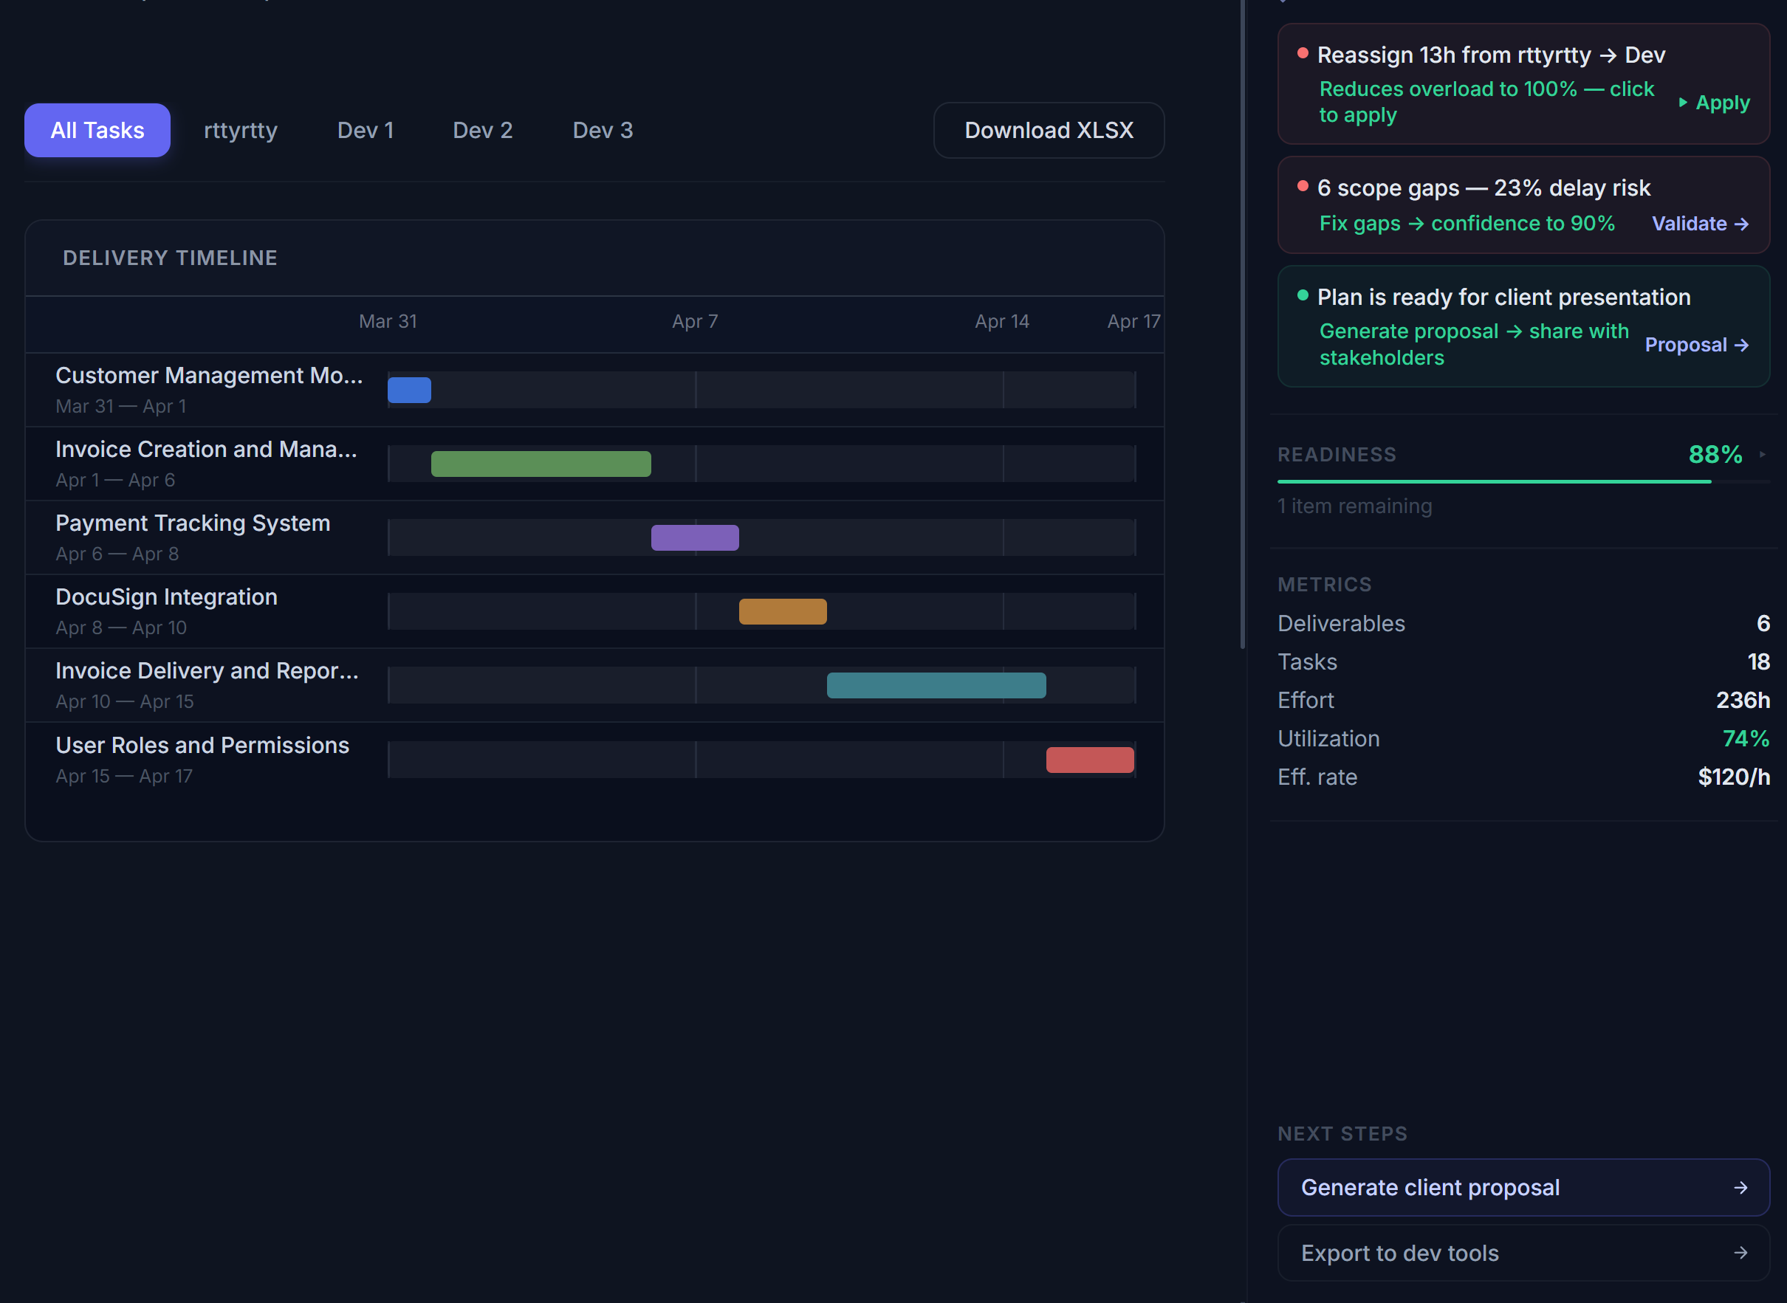Click the teal Invoice Delivery timeline bar
This screenshot has width=1787, height=1303.
pyautogui.click(x=936, y=685)
